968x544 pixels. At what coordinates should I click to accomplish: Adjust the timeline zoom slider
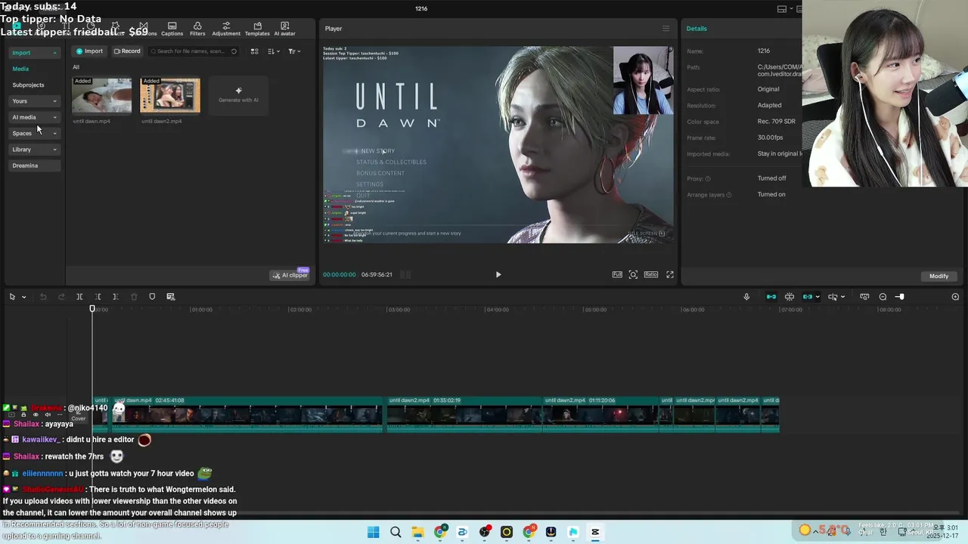(x=899, y=297)
